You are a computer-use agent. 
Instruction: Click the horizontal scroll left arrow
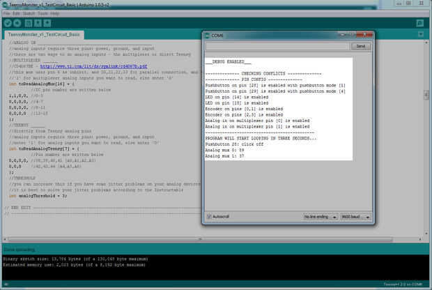coord(5,239)
